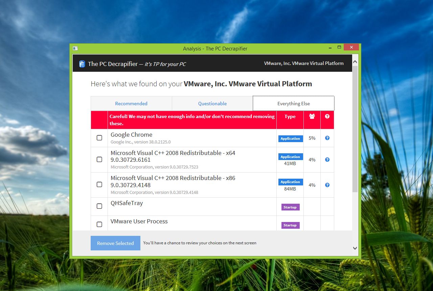The width and height of the screenshot is (433, 291).
Task: Tick Visual C++ 2008 x86 checkbox
Action: click(x=99, y=184)
